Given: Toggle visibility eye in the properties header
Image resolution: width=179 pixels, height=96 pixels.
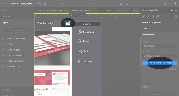Looking at the screenshot, I should [176, 10].
